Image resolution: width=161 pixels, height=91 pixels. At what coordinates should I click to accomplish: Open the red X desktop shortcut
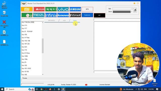tap(4, 24)
